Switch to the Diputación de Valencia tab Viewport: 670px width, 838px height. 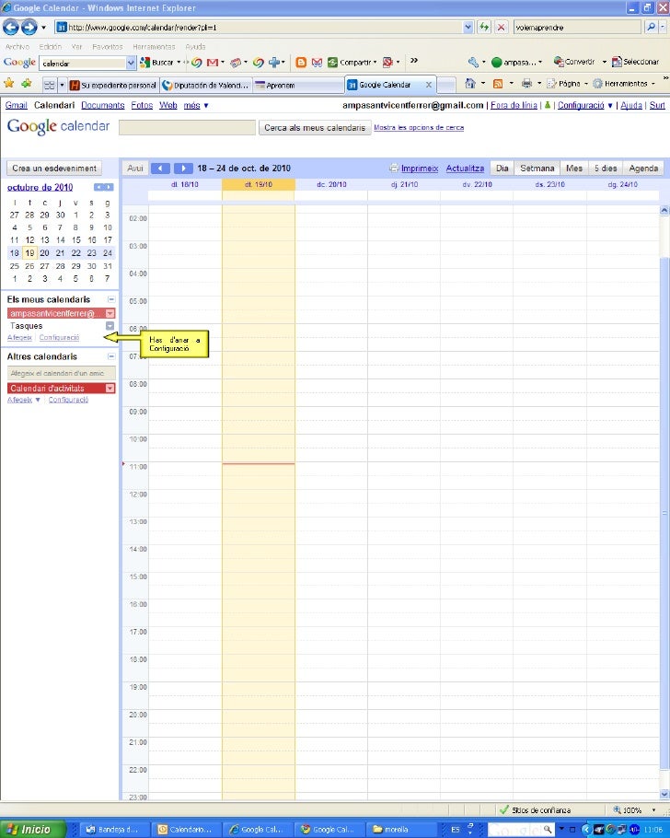(206, 85)
